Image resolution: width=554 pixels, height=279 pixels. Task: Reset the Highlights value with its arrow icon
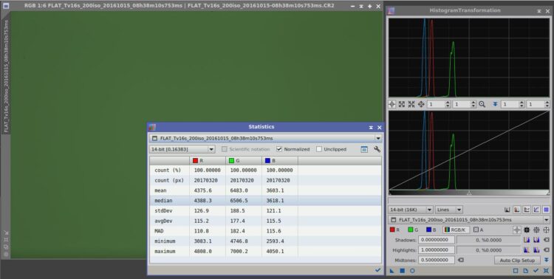546,250
